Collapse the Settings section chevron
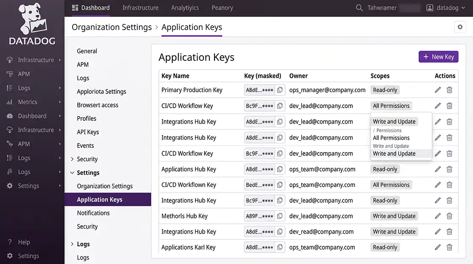The width and height of the screenshot is (473, 264). click(72, 173)
